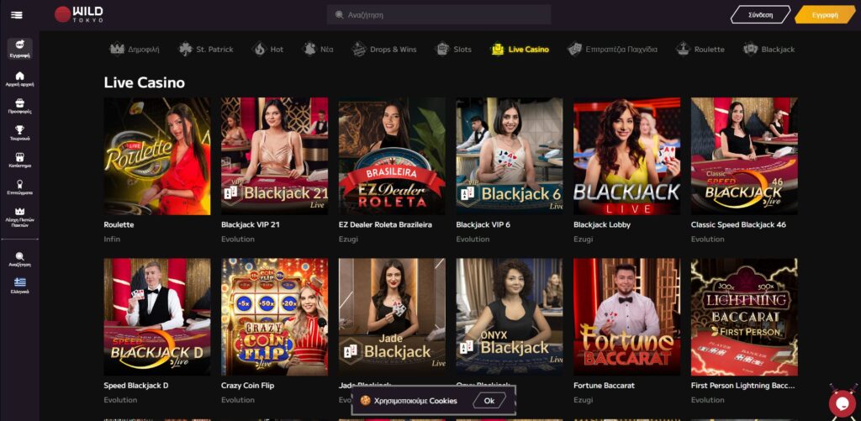
Task: Click the Αναζήτηση search field
Action: point(439,15)
